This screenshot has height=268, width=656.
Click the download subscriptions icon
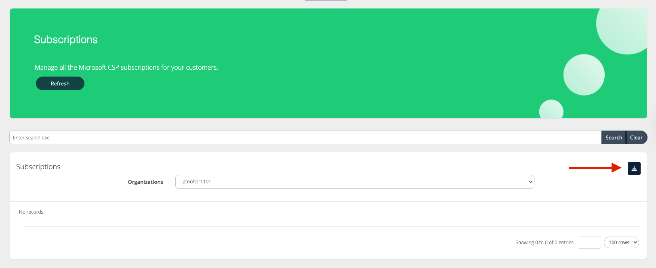coord(634,168)
